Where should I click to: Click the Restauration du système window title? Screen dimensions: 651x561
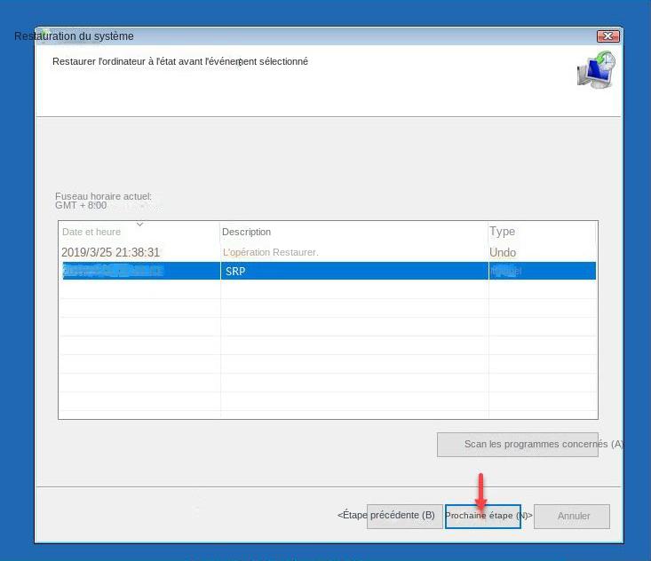(74, 36)
